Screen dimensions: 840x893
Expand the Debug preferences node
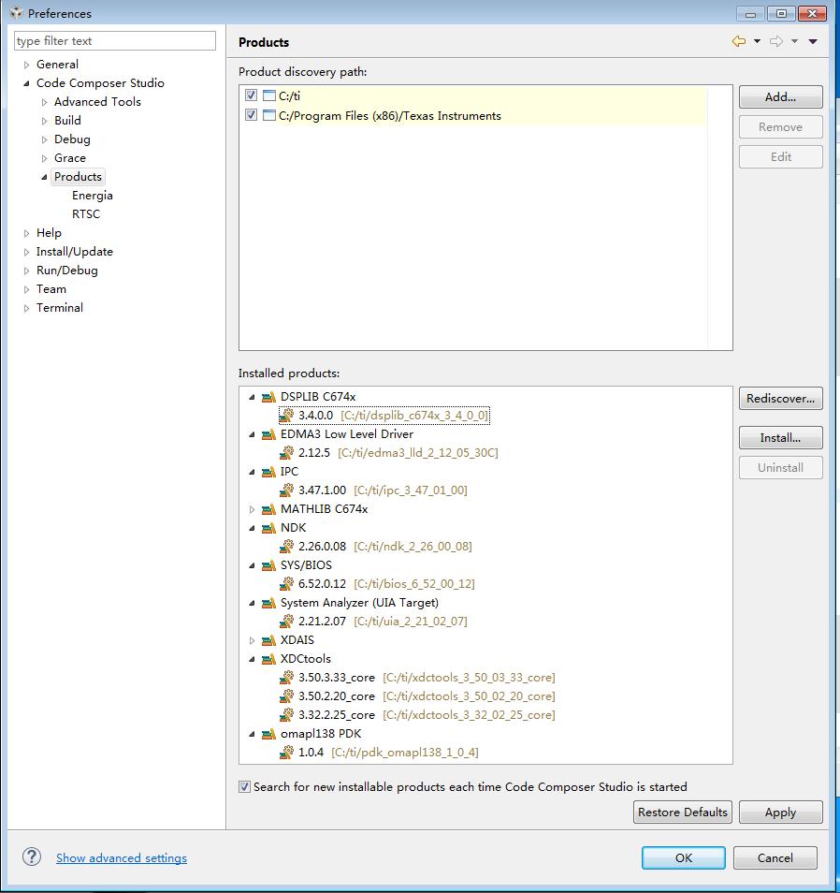coord(44,140)
